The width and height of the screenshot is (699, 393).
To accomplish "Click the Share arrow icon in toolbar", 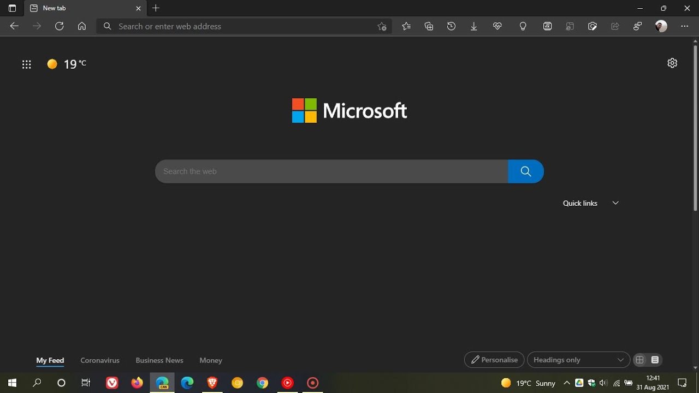I will (615, 26).
